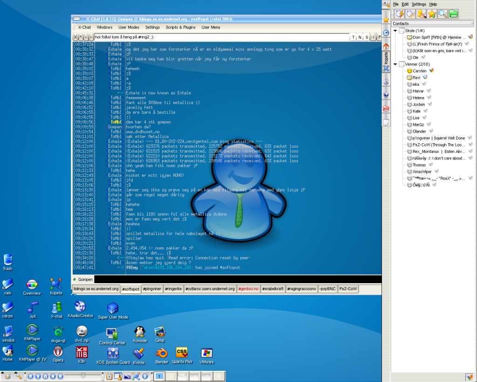Switch to the #gentoo.no channel tab
Image resolution: width=477 pixels, height=382 pixels.
pyautogui.click(x=248, y=289)
